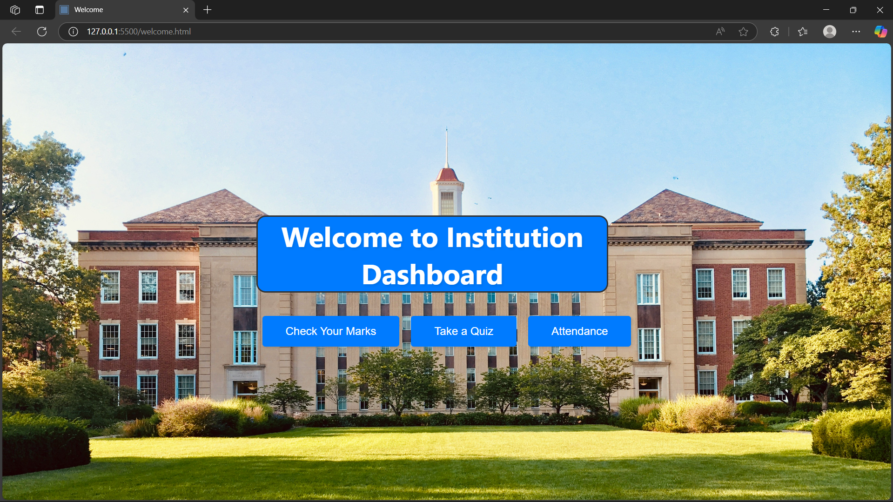This screenshot has height=502, width=893.
Task: Click the browser back arrow
Action: click(16, 32)
